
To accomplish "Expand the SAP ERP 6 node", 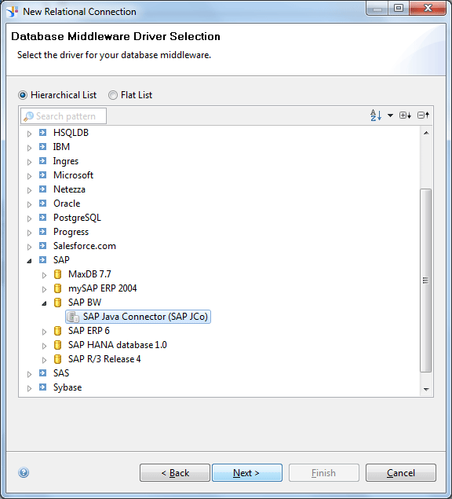I will click(44, 332).
